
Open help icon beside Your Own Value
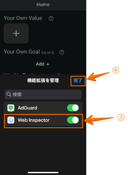(x=51, y=19)
